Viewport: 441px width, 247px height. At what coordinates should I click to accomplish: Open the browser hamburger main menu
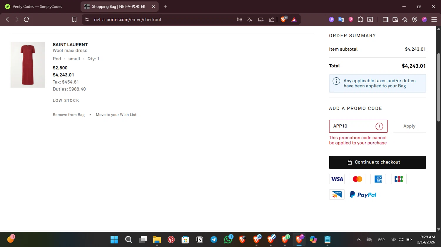(434, 19)
